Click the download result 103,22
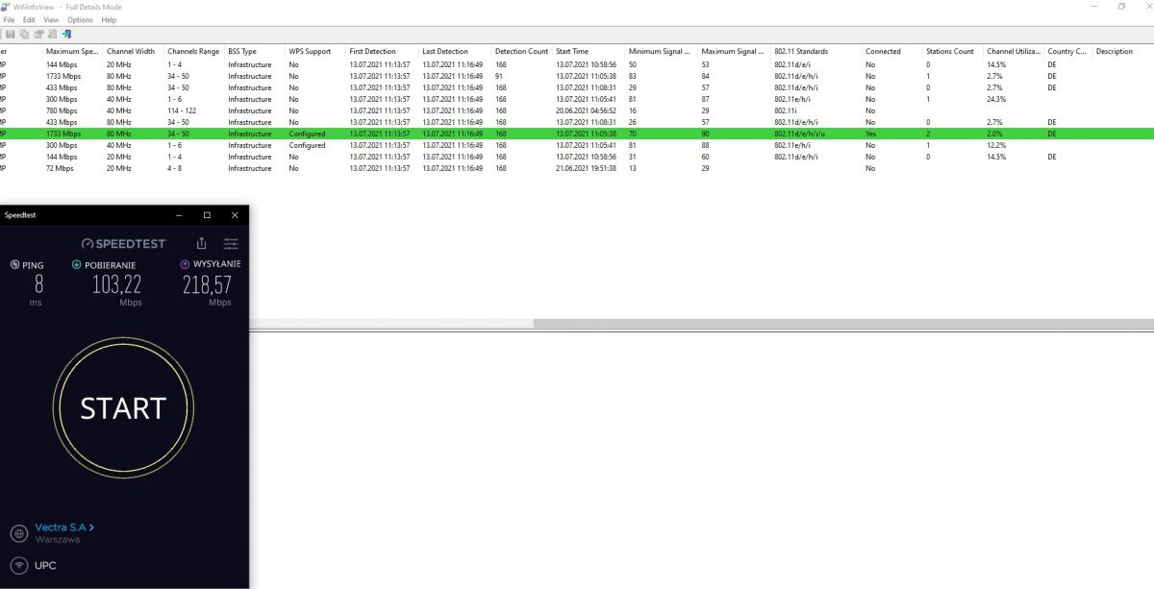 [x=116, y=284]
